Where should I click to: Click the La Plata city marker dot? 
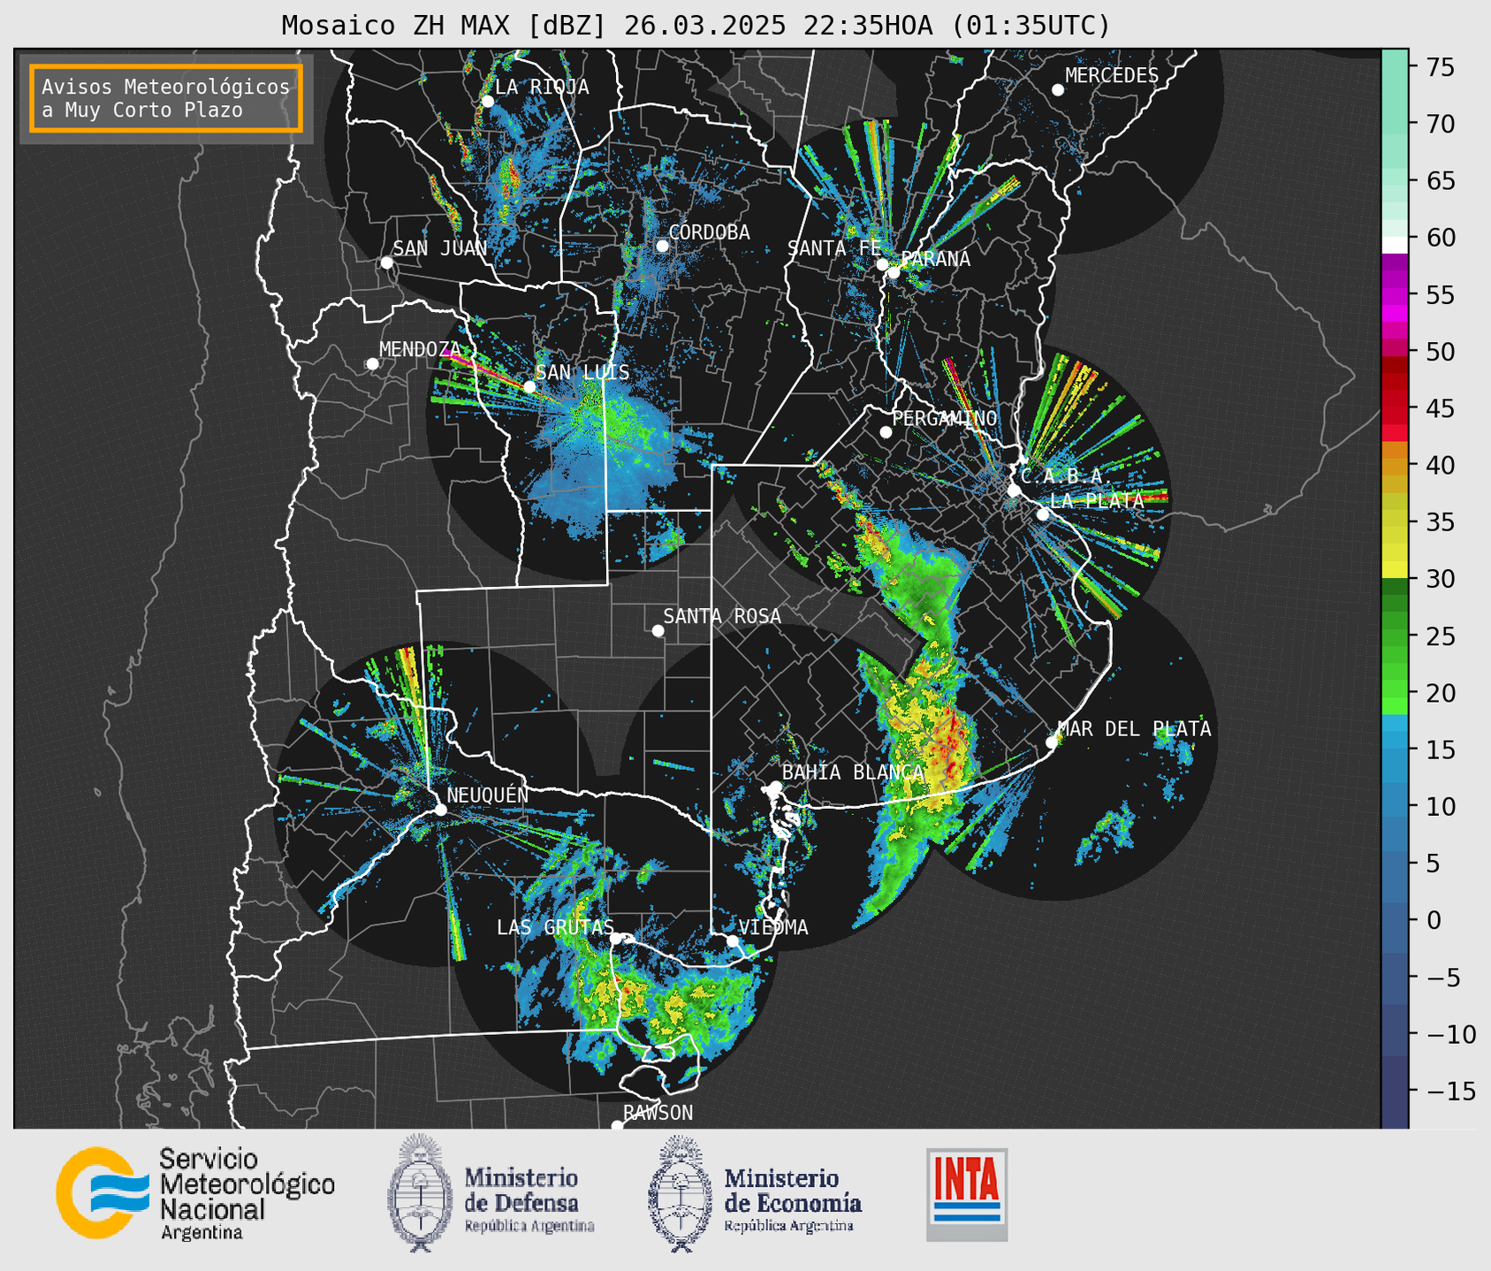(1043, 514)
